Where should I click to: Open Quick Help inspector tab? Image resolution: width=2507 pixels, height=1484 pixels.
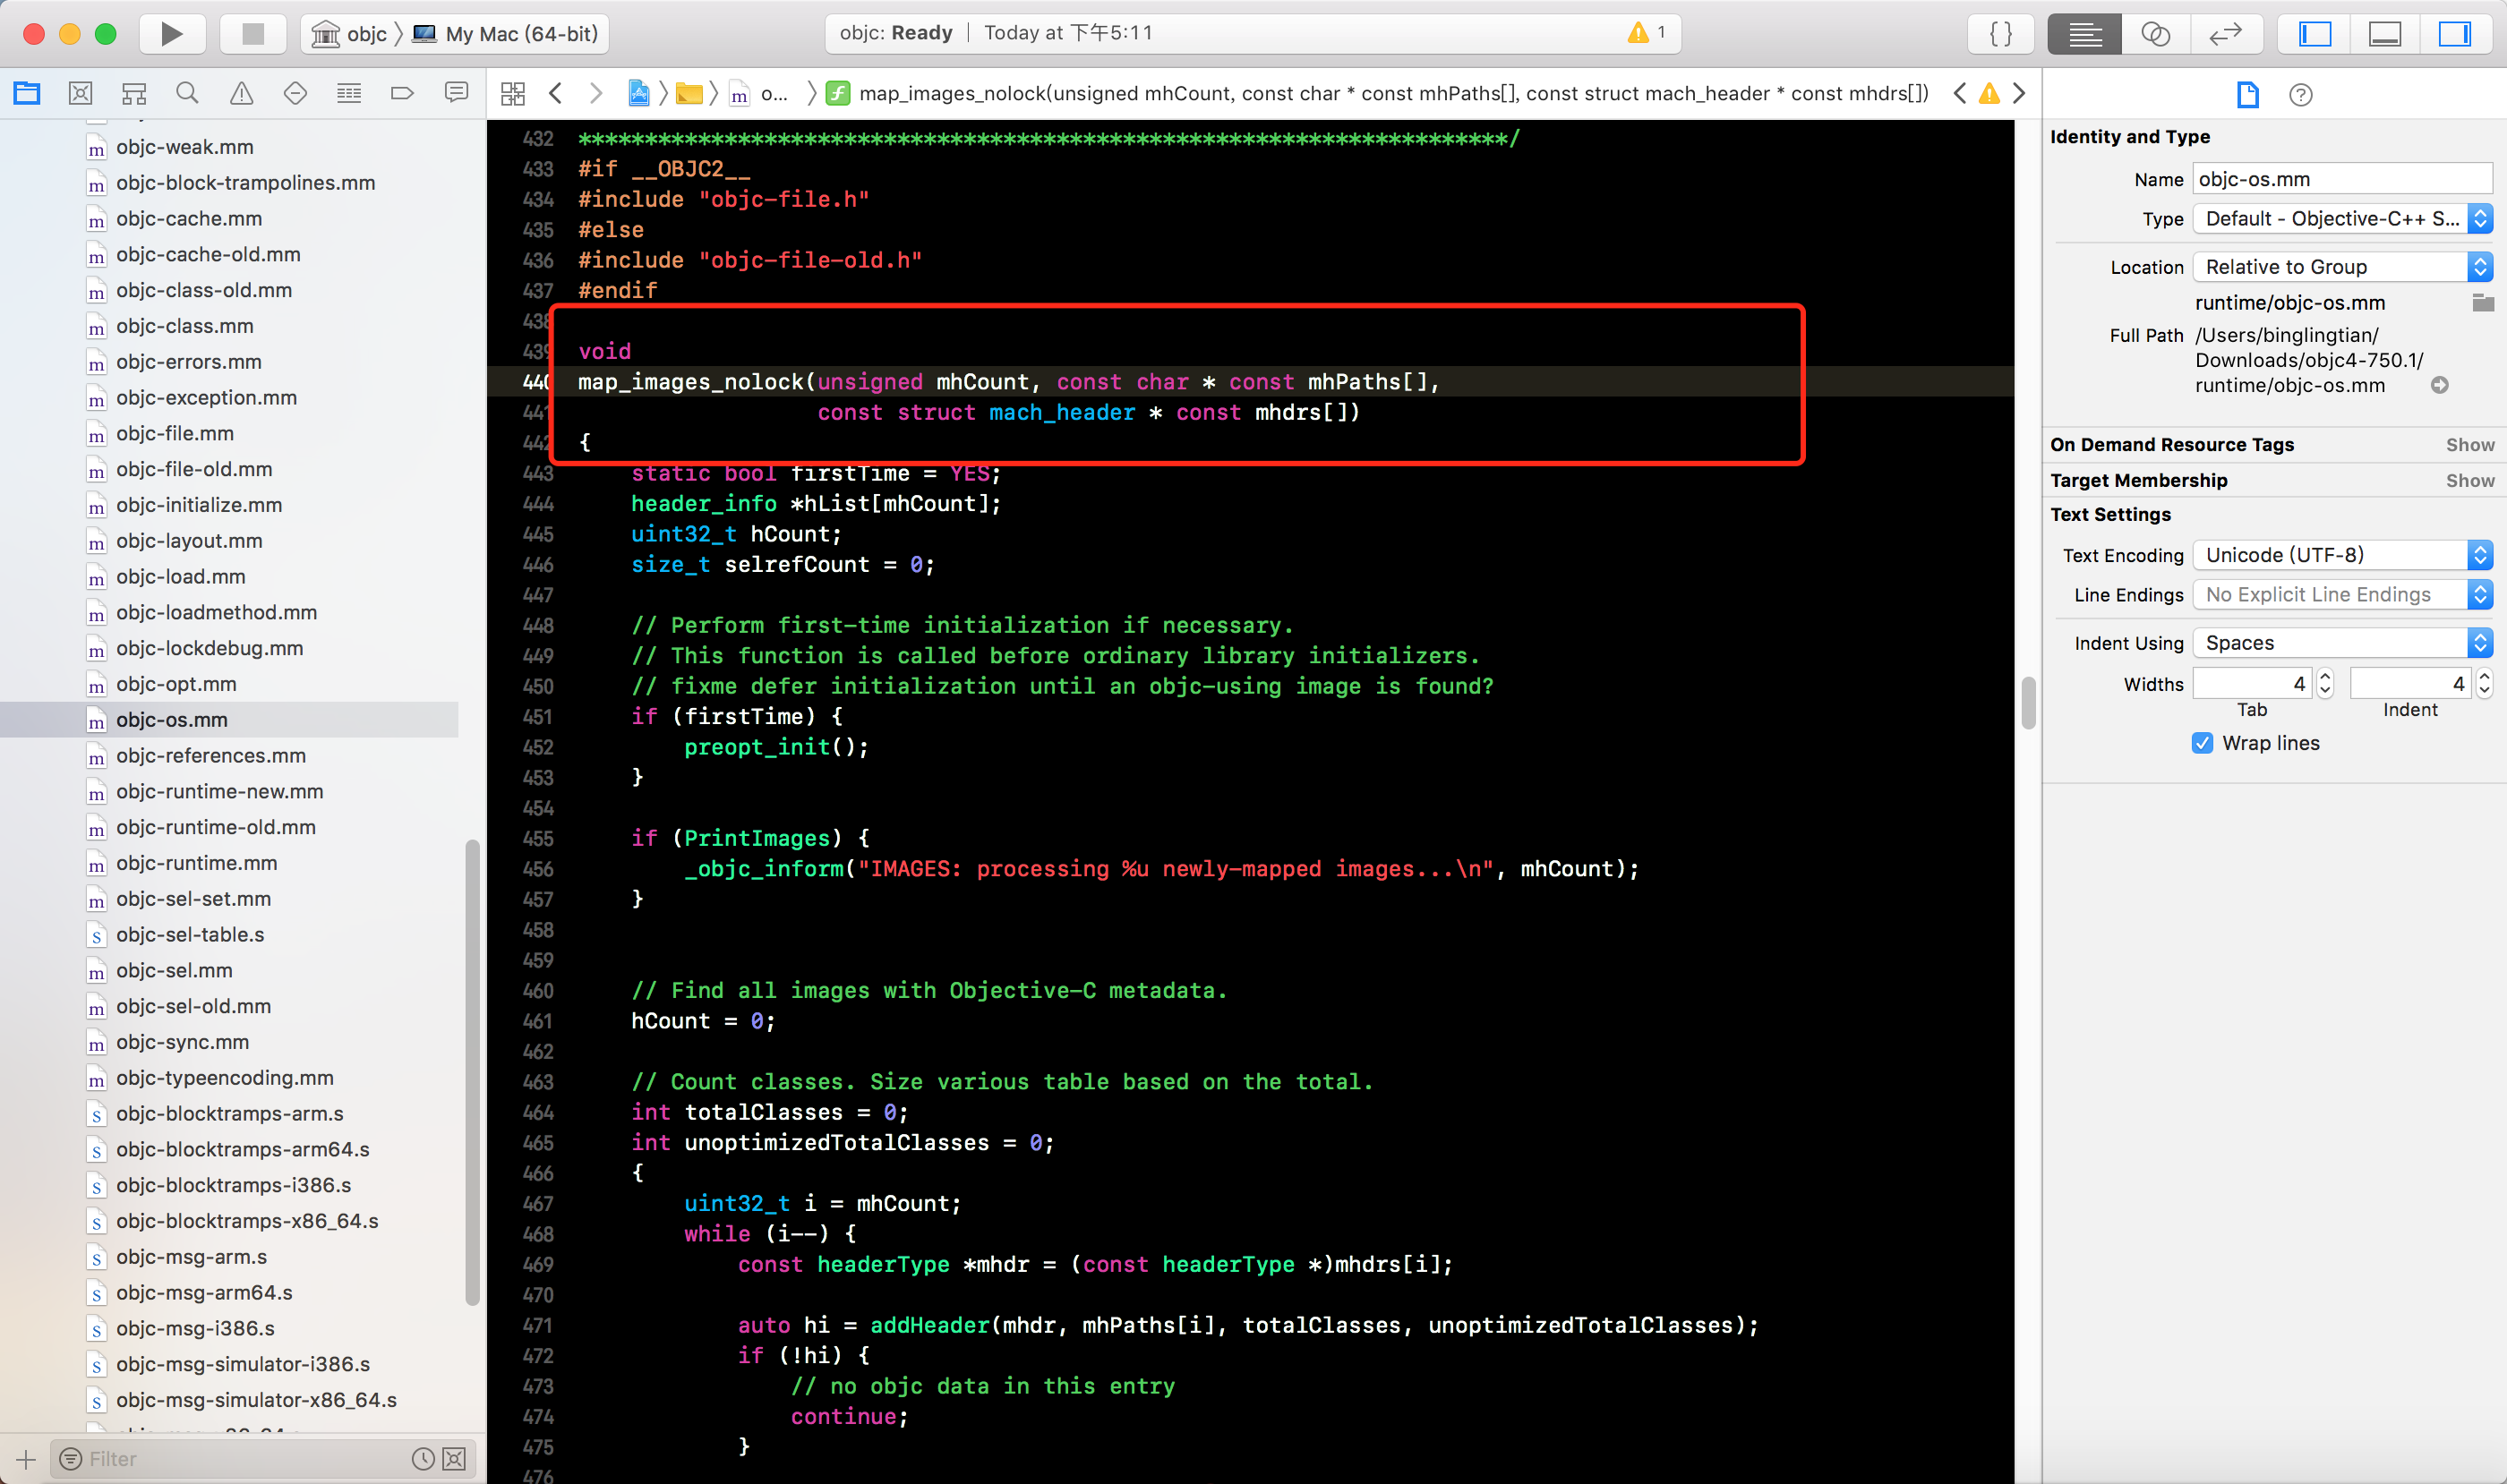[2300, 95]
